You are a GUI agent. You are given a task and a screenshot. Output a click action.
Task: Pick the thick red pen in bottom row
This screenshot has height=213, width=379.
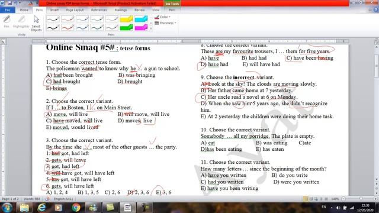[x=68, y=27]
